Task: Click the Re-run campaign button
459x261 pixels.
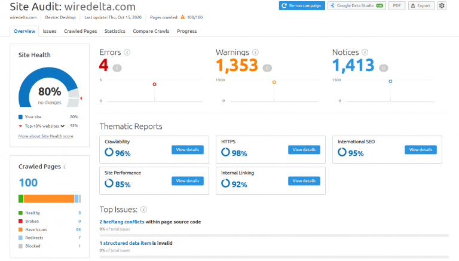Action: tap(302, 5)
